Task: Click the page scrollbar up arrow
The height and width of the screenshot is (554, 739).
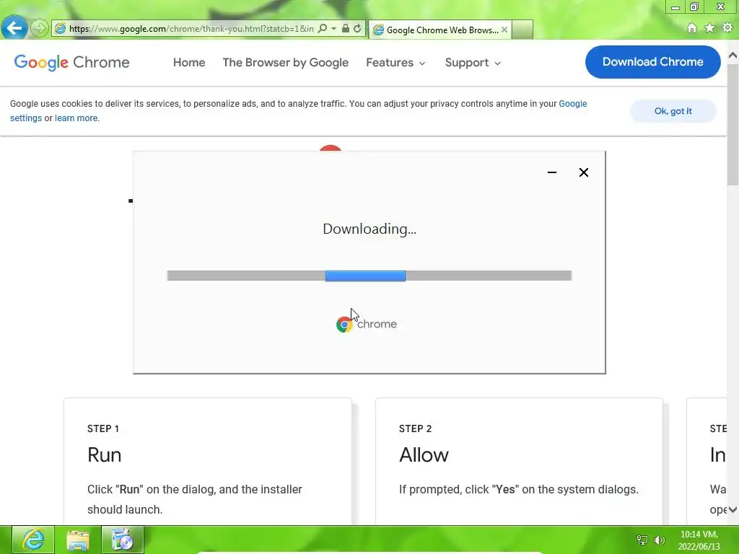Action: [x=733, y=56]
